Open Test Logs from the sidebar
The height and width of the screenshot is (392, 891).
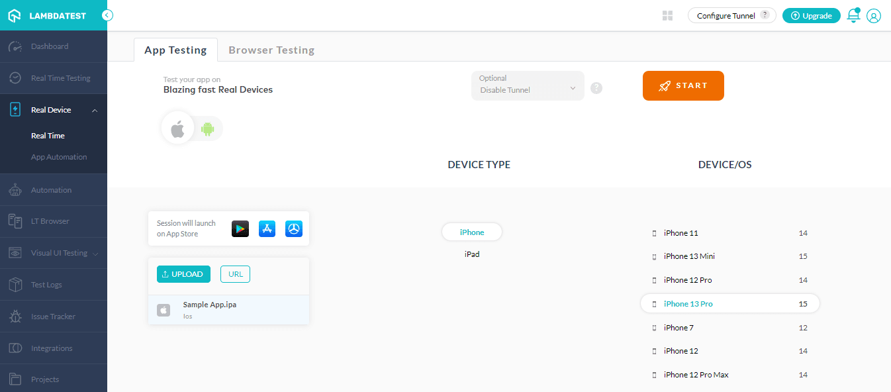[46, 284]
